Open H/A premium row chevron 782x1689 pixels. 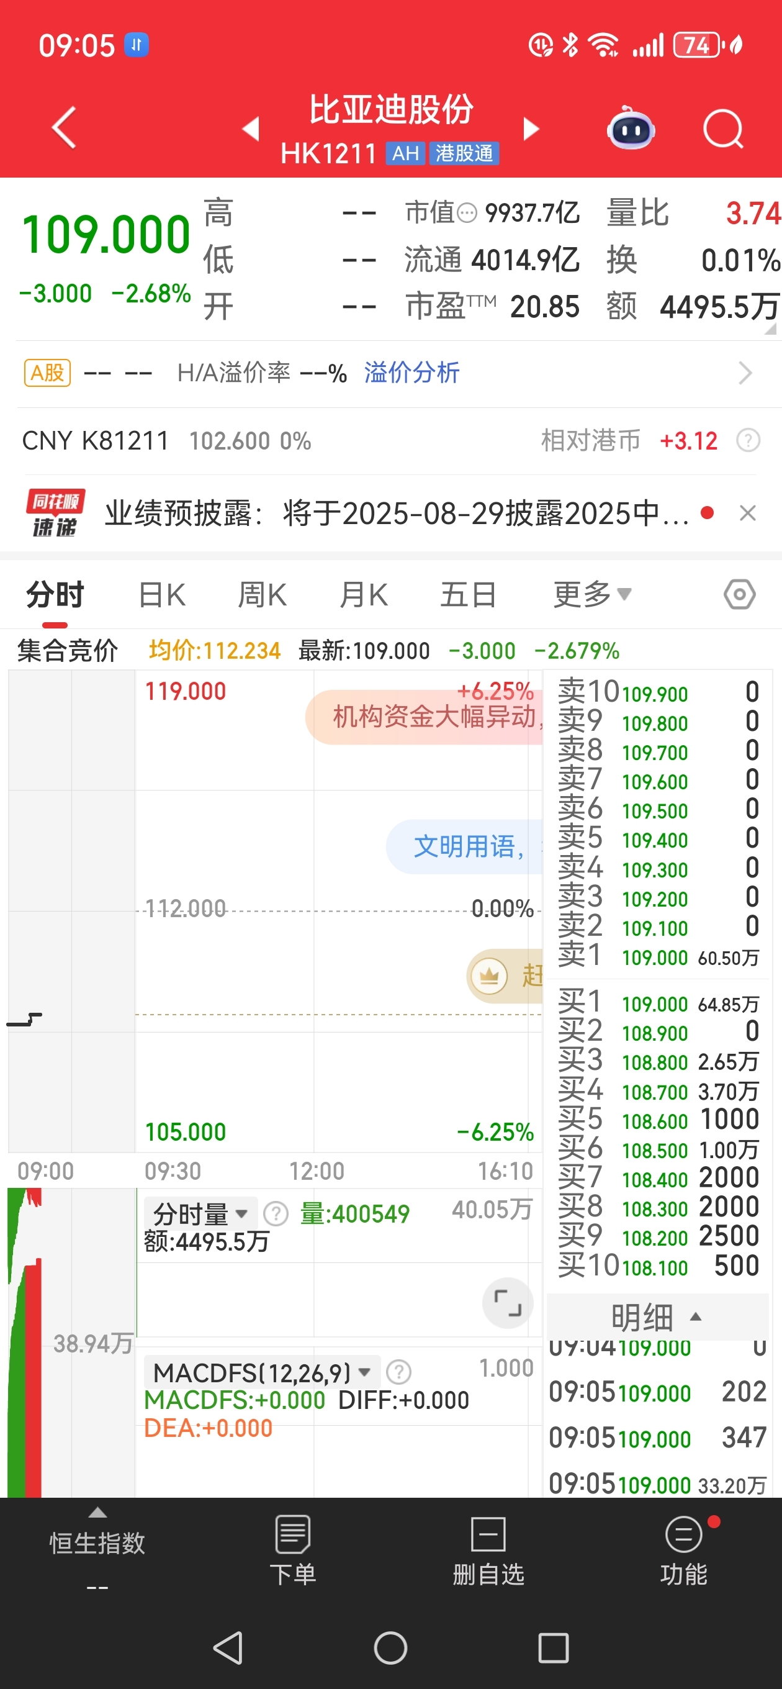[x=745, y=373]
